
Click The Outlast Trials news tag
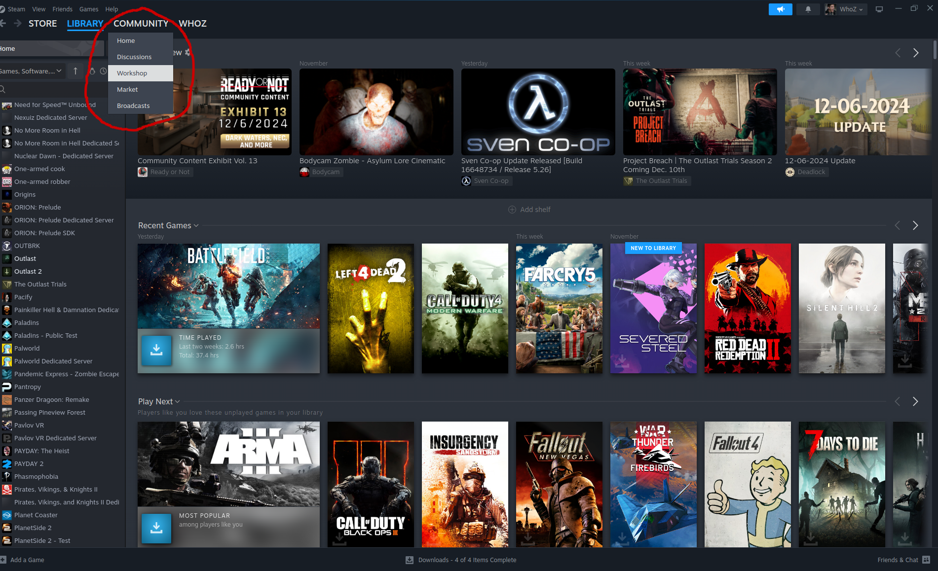click(657, 180)
